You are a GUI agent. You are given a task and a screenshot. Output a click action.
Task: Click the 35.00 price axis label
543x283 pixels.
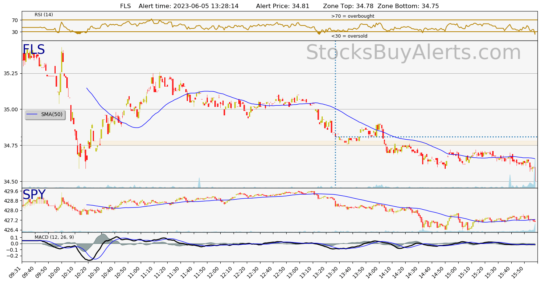[11, 109]
